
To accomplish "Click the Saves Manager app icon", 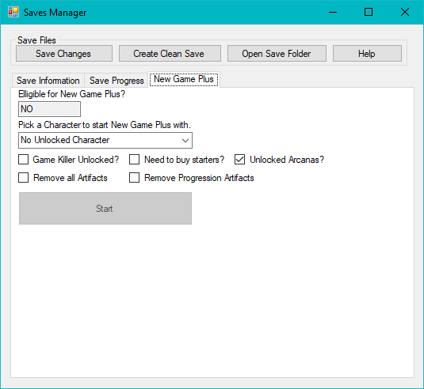I will (x=13, y=12).
